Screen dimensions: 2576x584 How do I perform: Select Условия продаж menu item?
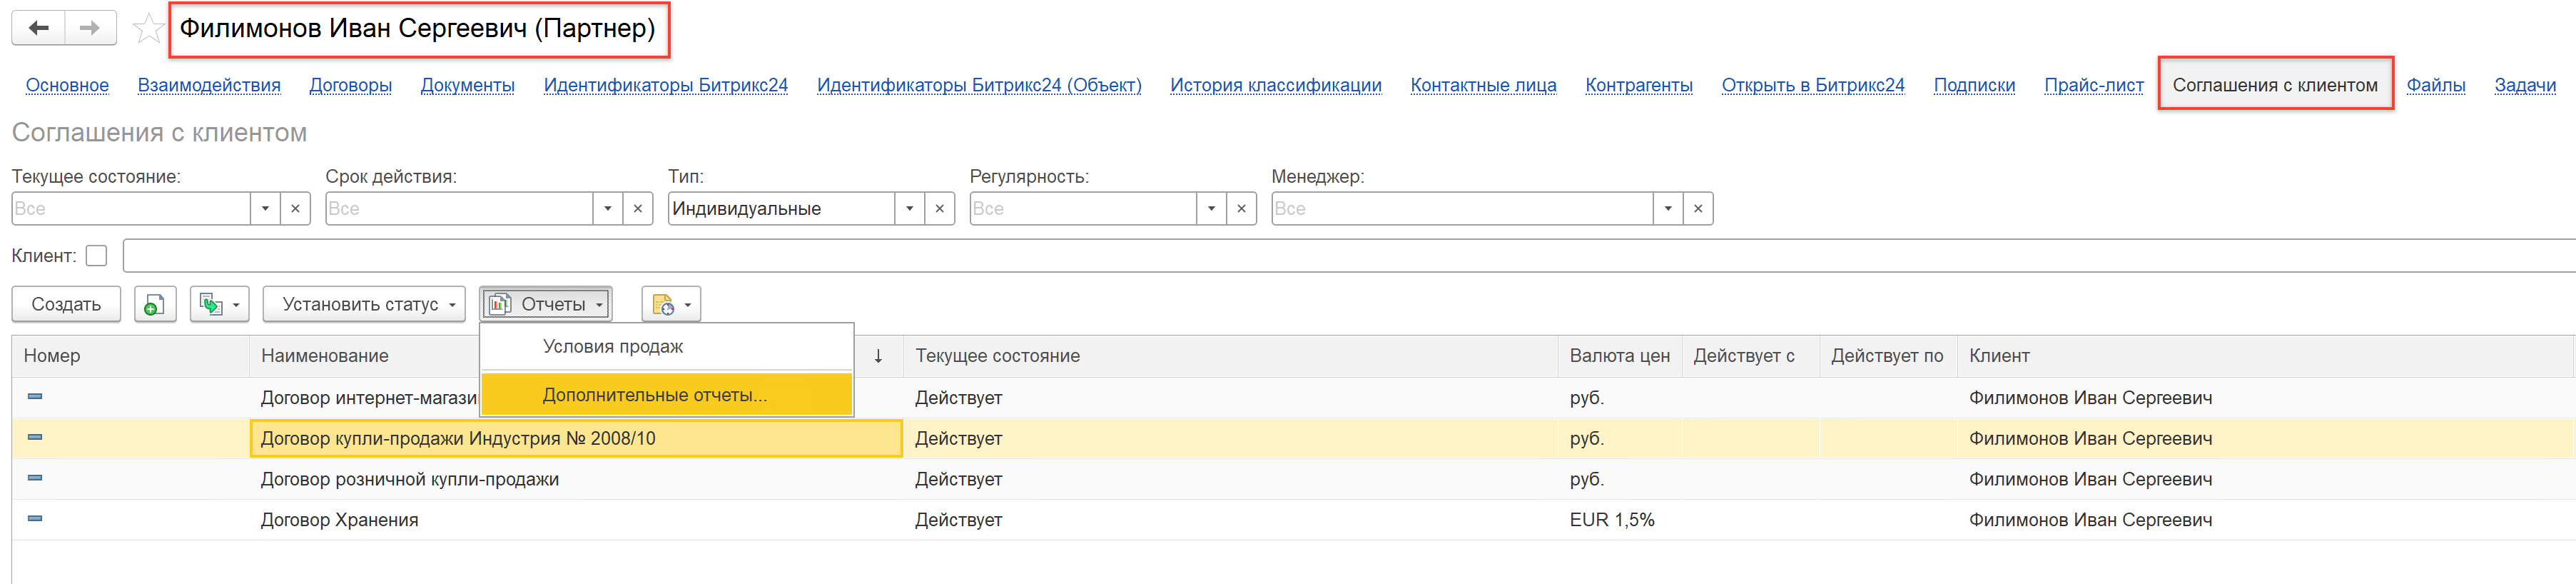point(612,347)
